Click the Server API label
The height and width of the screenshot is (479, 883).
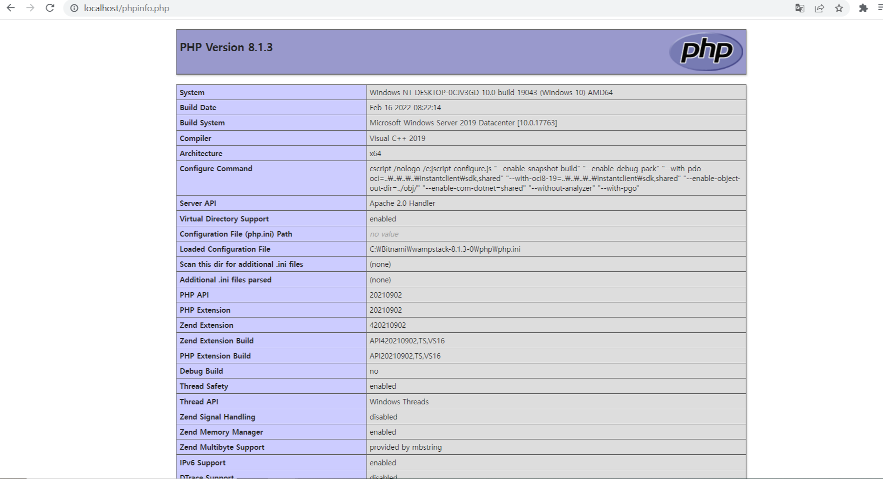pyautogui.click(x=198, y=203)
